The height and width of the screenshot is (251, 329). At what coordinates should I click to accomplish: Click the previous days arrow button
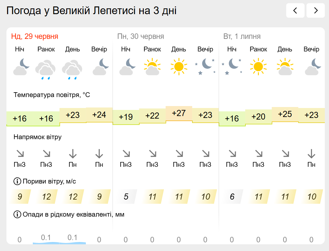295,11
